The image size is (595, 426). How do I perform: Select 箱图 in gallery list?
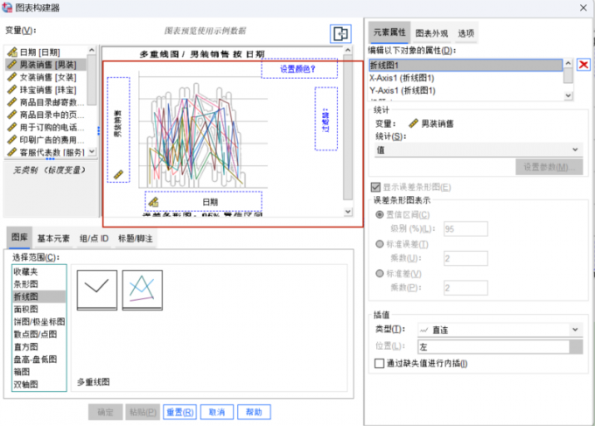[39, 372]
